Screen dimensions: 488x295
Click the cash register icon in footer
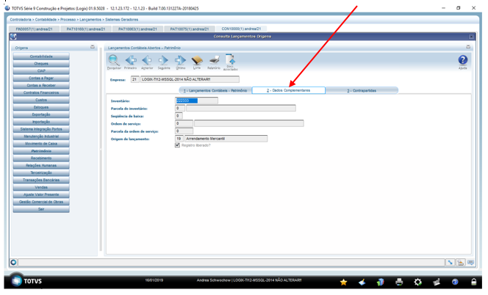[x=437, y=282]
